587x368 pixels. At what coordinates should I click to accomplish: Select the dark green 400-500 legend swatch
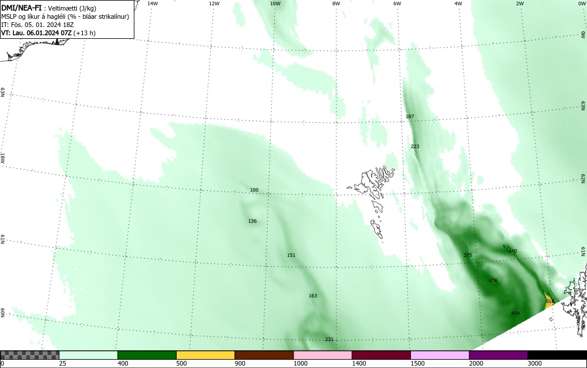[x=147, y=355]
